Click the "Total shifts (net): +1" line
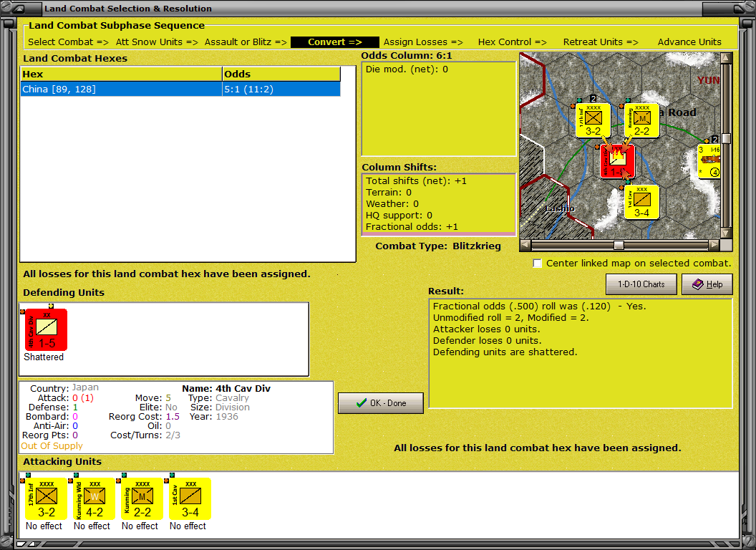 pos(416,181)
